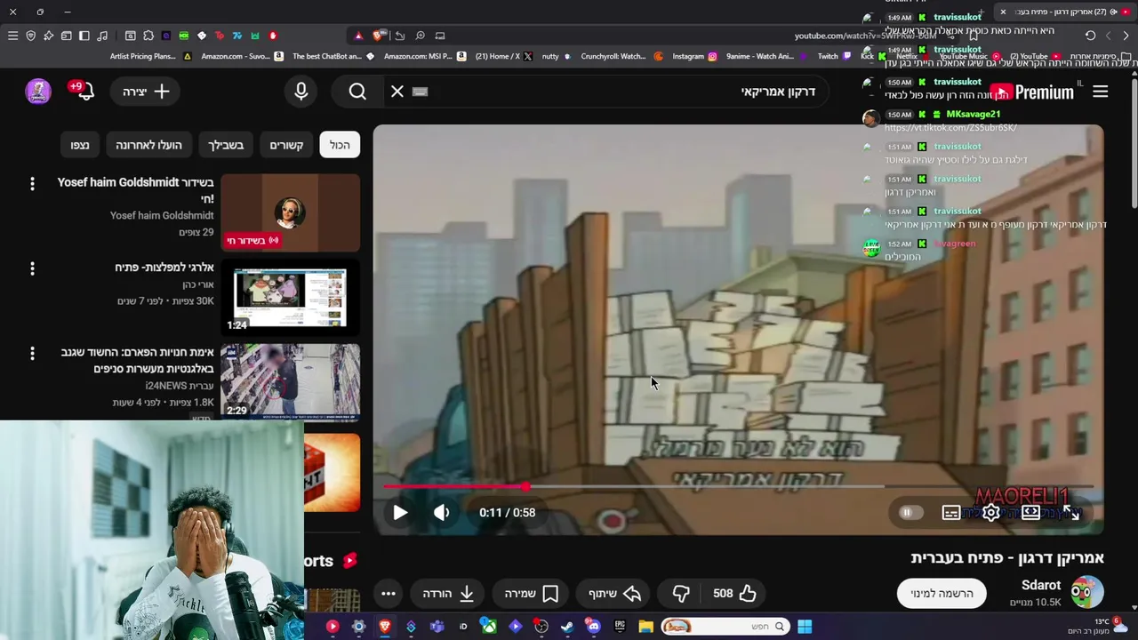The image size is (1138, 640).
Task: Click the יצירה create button
Action: (x=147, y=92)
